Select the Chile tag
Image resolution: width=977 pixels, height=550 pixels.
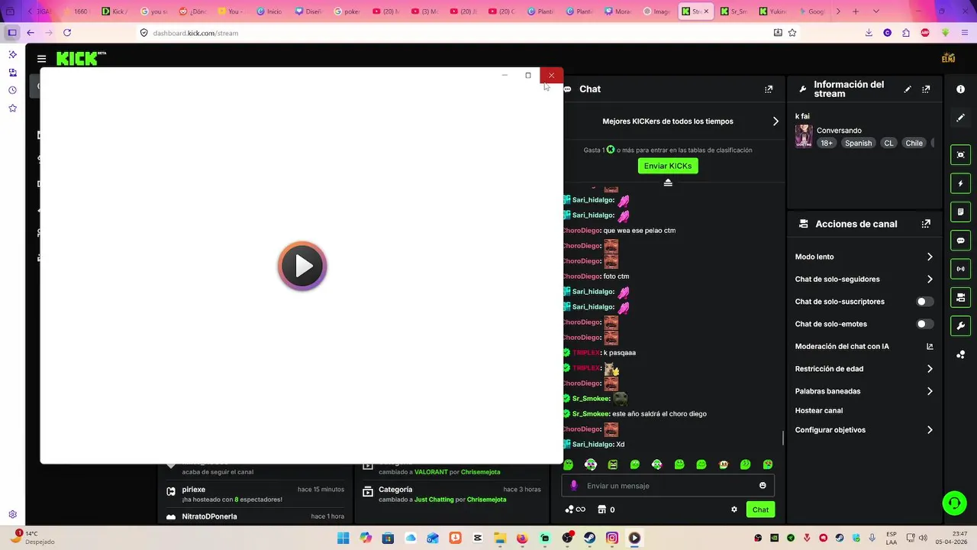[914, 143]
